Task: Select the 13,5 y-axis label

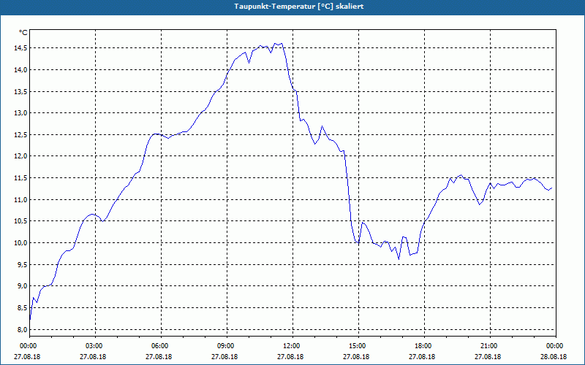Action: pos(21,92)
